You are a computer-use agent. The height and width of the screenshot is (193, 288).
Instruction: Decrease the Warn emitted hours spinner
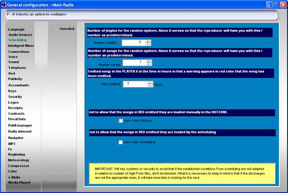150,85
